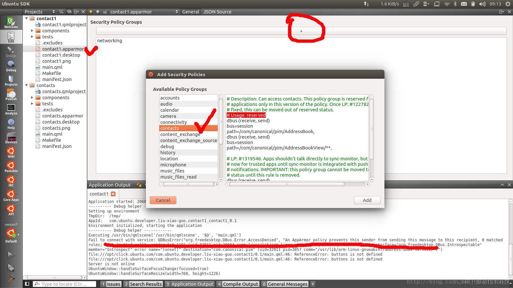The height and width of the screenshot is (288, 513).
Task: Open the volume indicator
Action: coord(482,4)
